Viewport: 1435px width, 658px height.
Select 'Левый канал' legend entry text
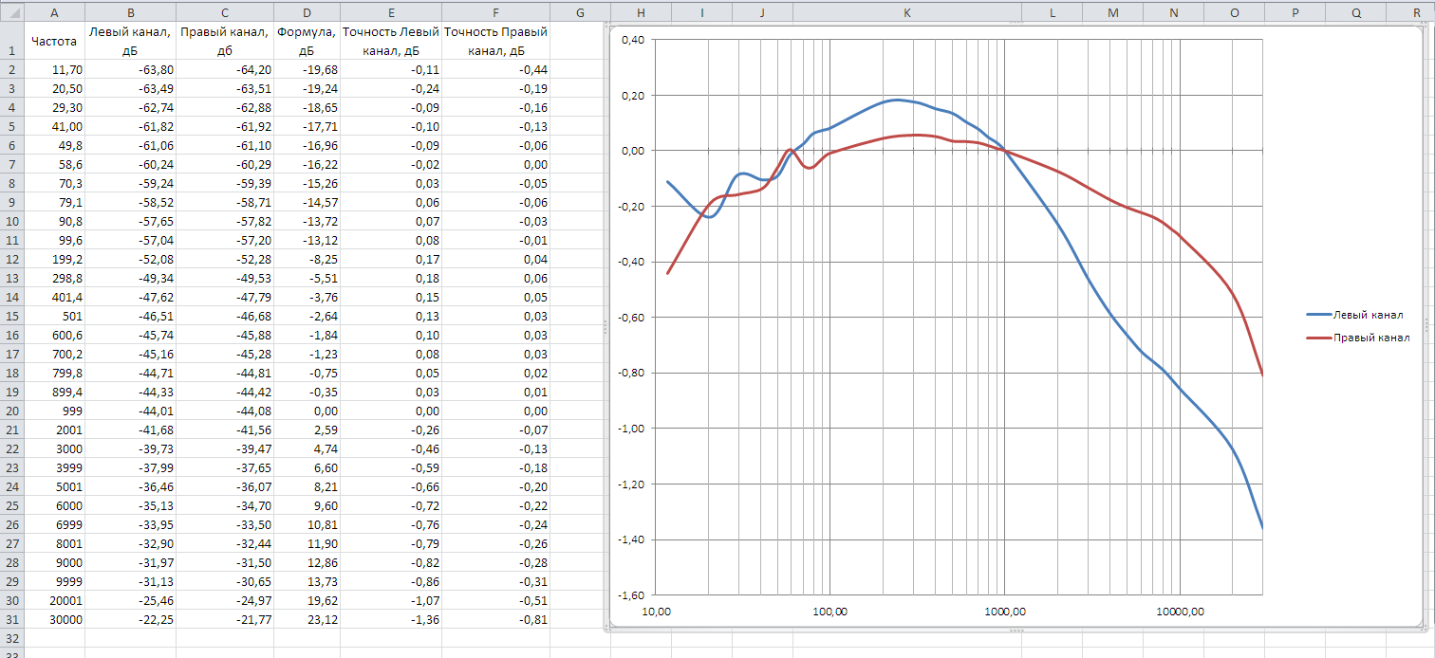click(1368, 315)
